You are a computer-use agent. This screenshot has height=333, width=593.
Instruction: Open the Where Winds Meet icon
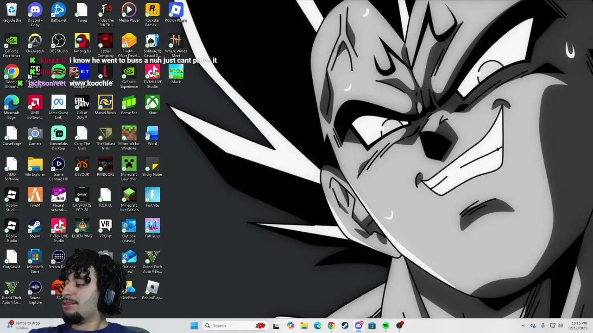(176, 46)
